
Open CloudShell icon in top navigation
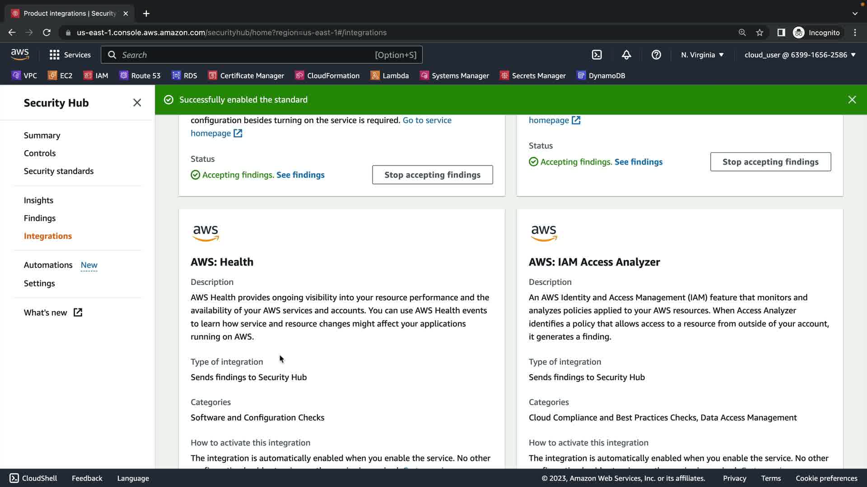pyautogui.click(x=597, y=55)
